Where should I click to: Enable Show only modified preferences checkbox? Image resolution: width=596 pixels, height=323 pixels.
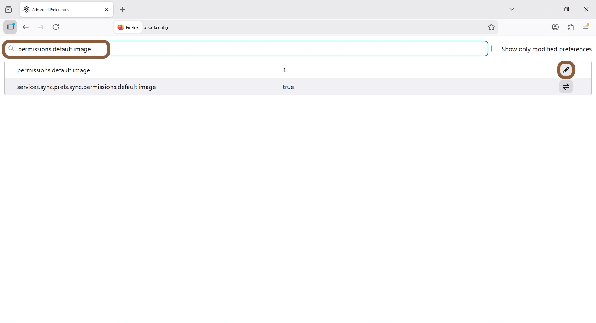tap(495, 49)
